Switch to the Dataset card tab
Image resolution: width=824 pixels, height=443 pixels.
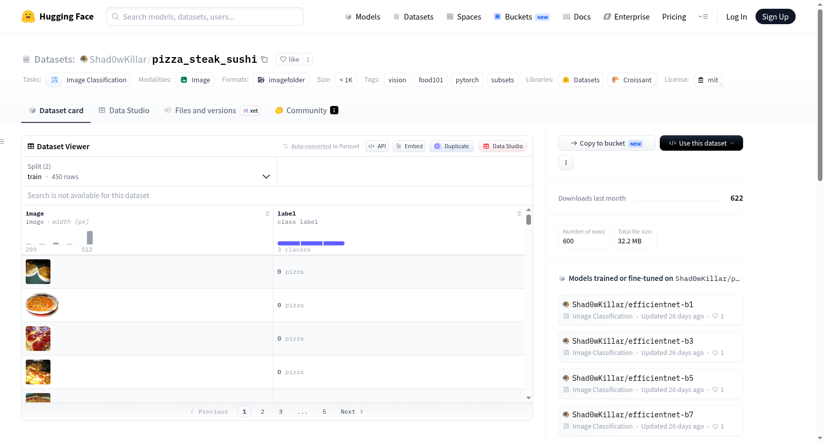coord(56,110)
